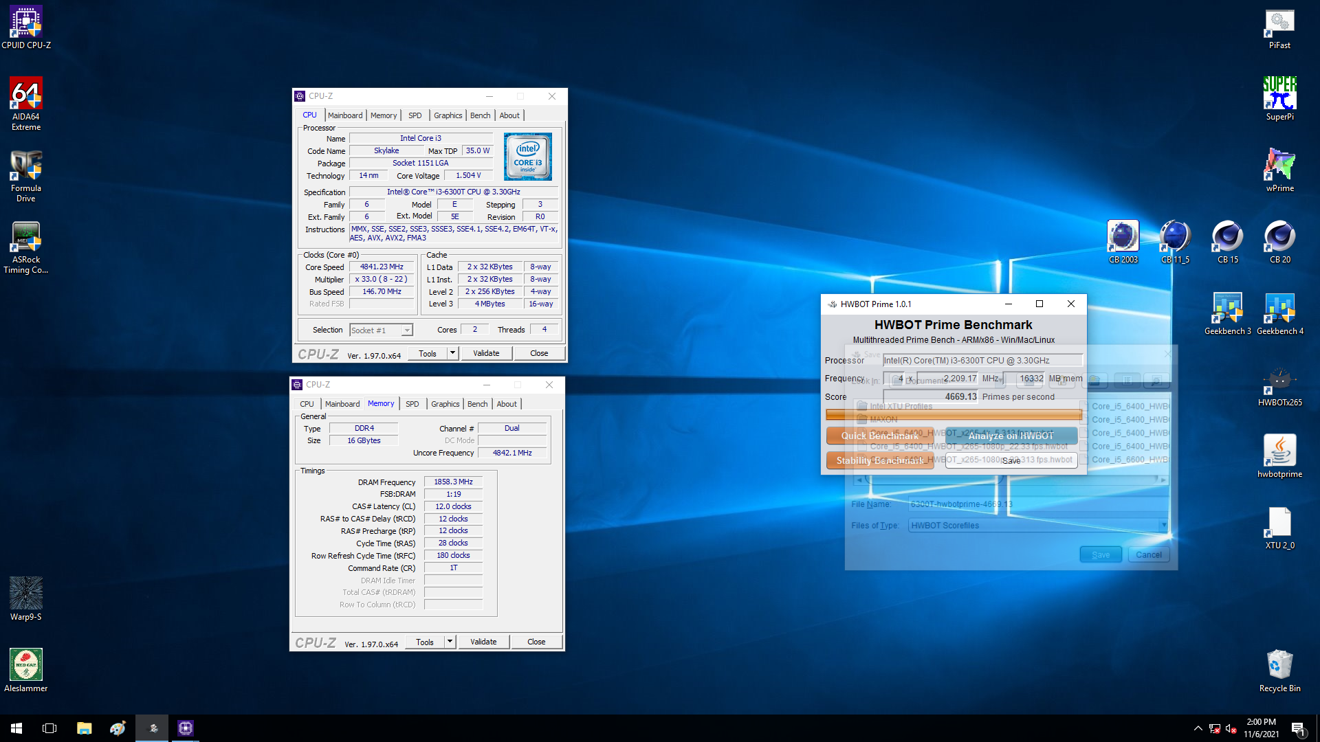
Task: Open the SPD tab in the lower CPU-Z window
Action: click(412, 404)
